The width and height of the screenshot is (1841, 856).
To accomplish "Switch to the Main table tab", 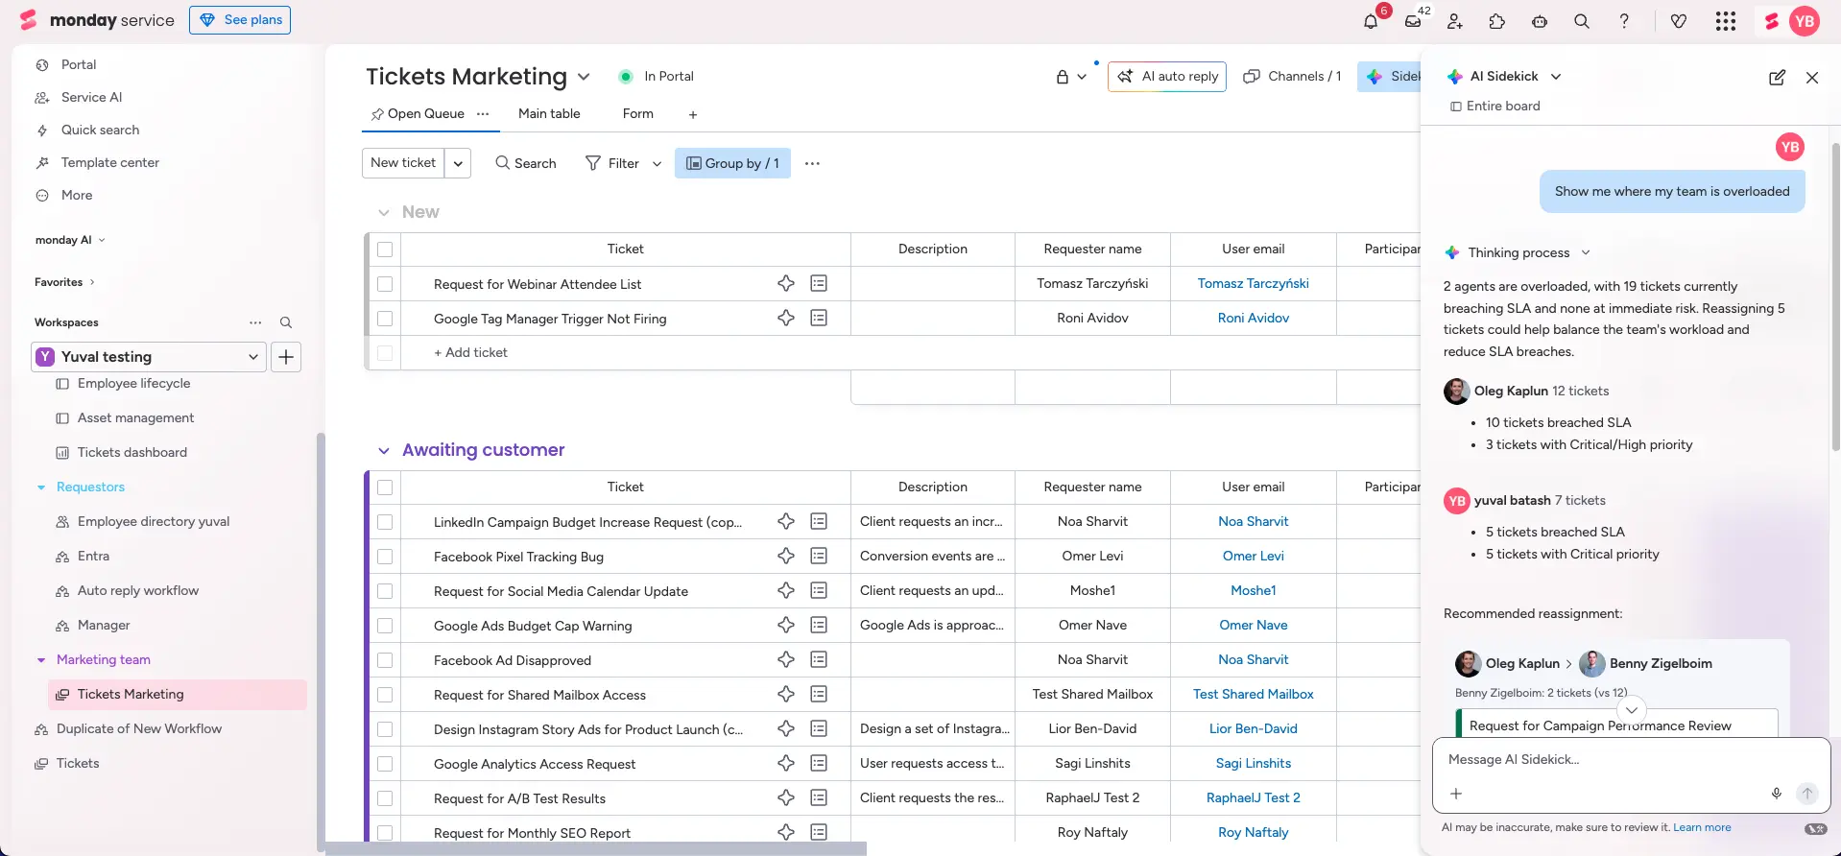I will [x=549, y=114].
